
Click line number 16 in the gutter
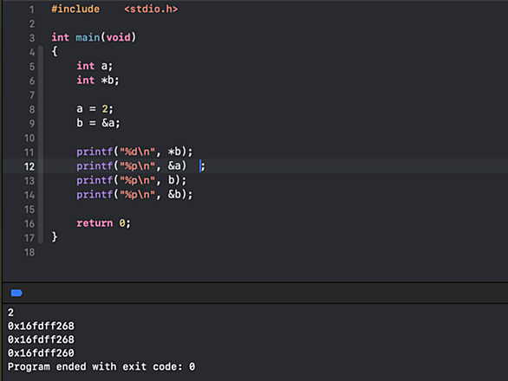(x=29, y=223)
